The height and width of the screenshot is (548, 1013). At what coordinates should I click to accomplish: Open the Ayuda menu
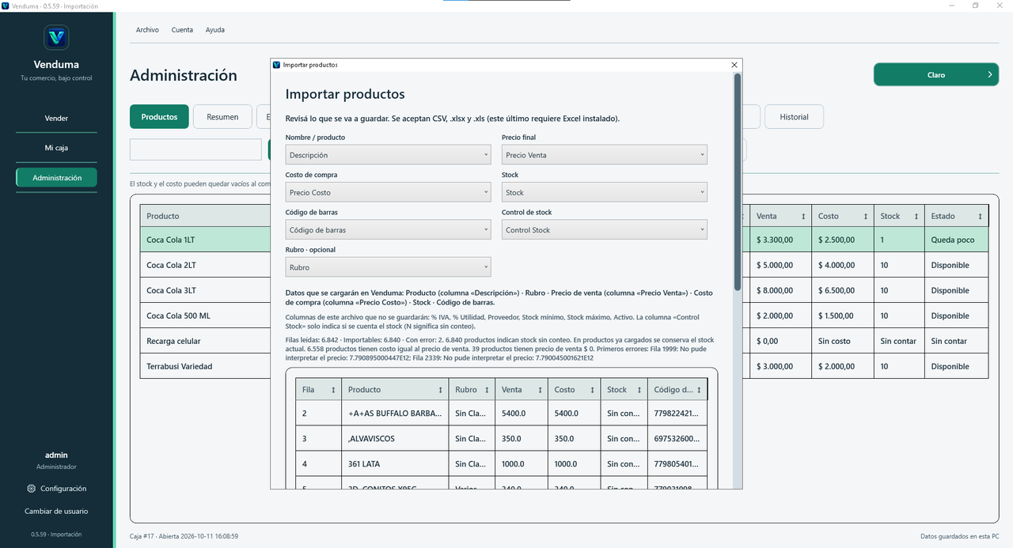point(215,30)
